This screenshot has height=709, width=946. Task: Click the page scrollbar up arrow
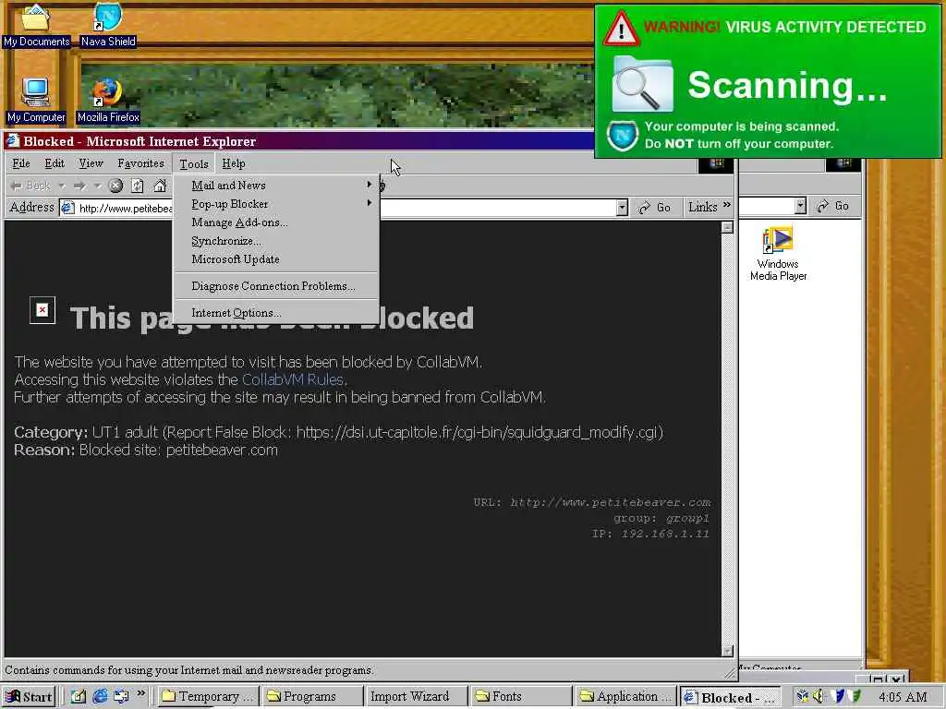(727, 227)
